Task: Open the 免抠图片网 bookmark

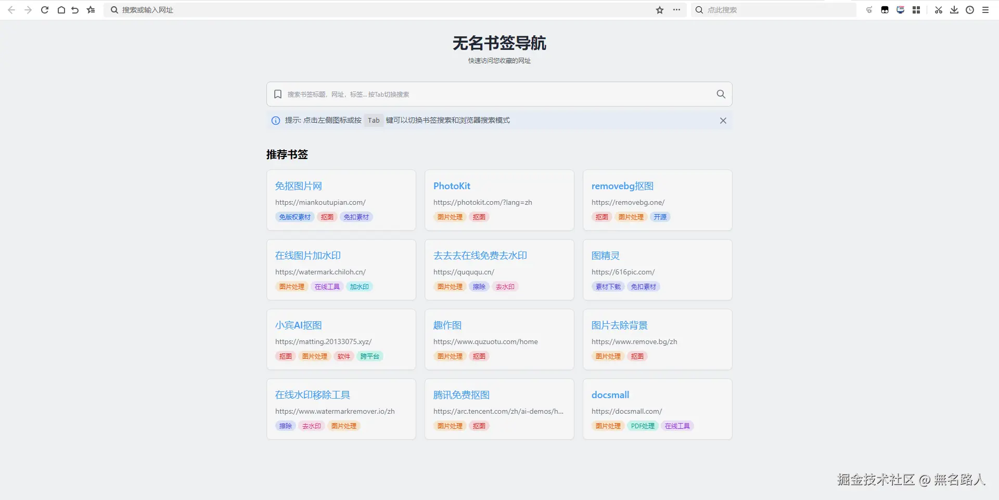Action: (x=299, y=186)
